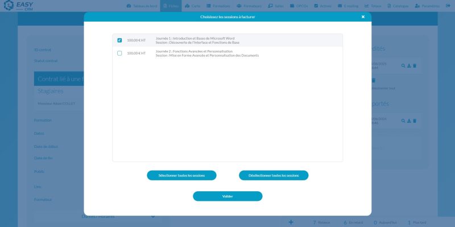Click the Statut contrat label
Image resolution: width=455 pixels, height=227 pixels.
pos(46,61)
